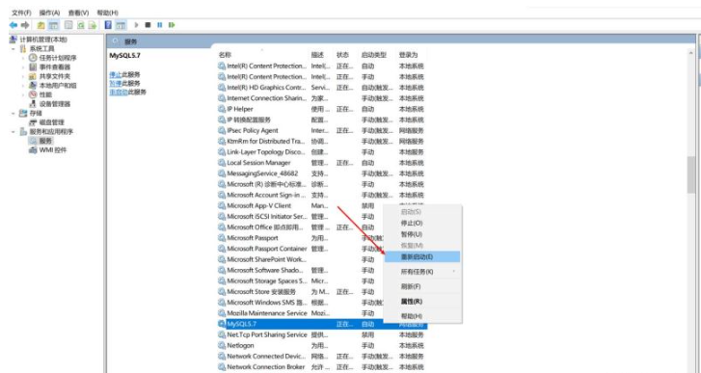Select the KtmRm for Distributed Tra... service row

pyautogui.click(x=322, y=141)
